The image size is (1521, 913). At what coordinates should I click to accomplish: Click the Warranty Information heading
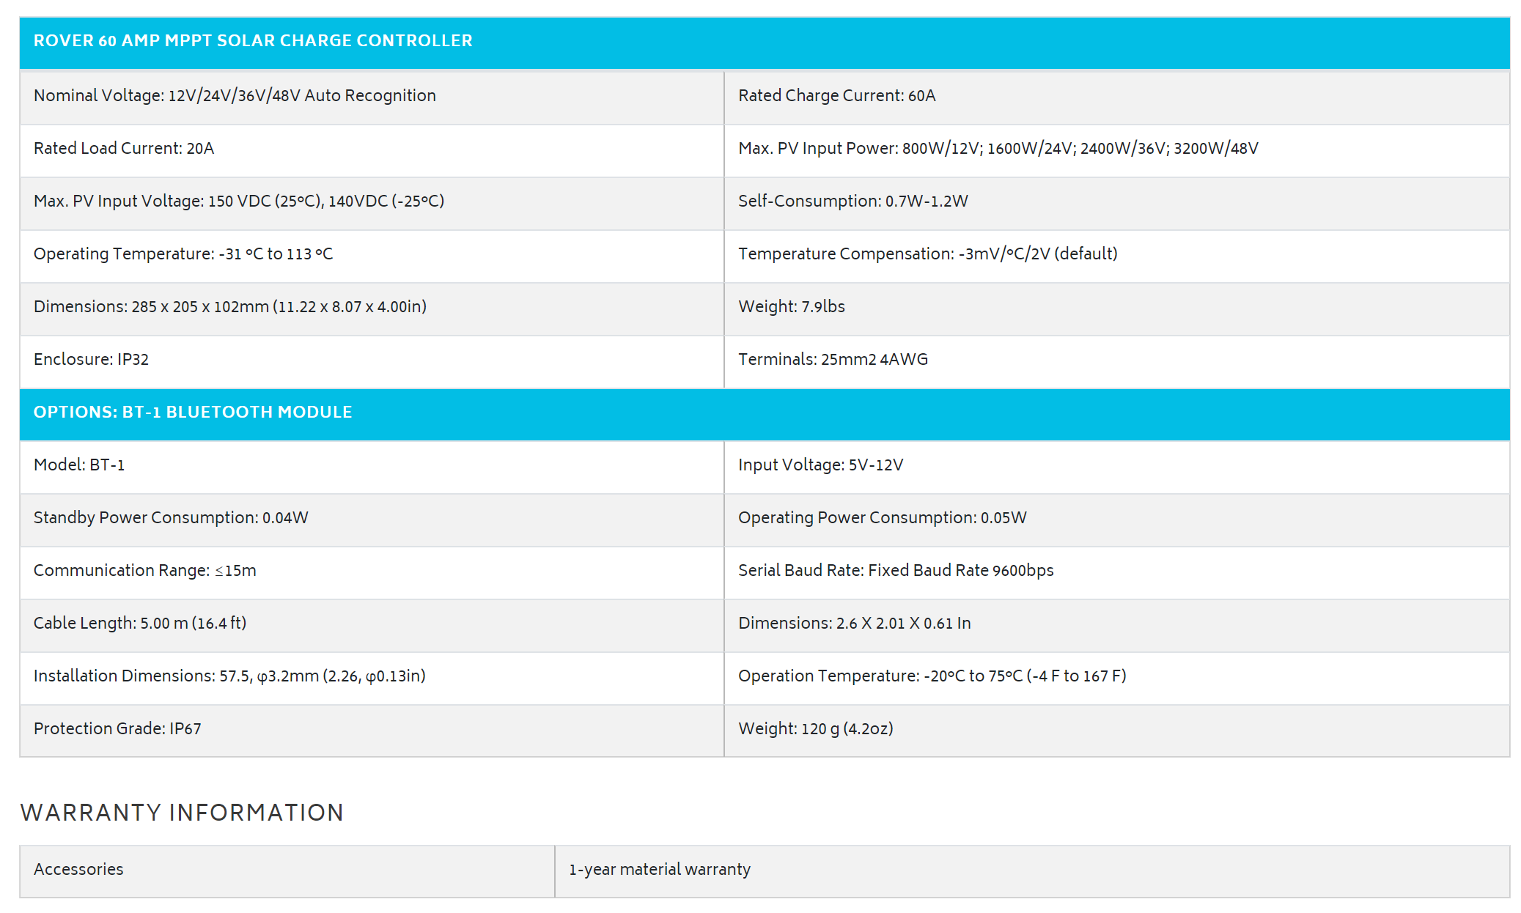point(182,813)
